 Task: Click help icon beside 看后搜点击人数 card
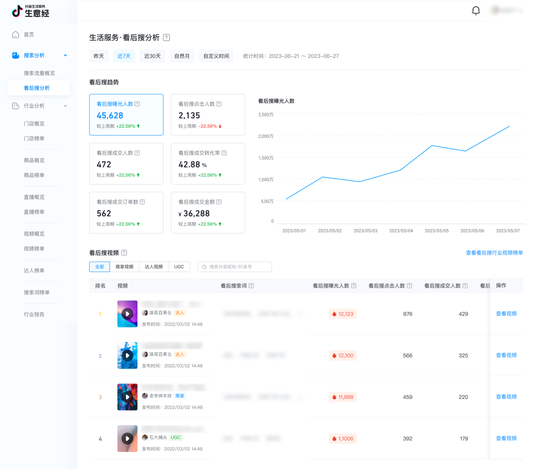pos(219,104)
